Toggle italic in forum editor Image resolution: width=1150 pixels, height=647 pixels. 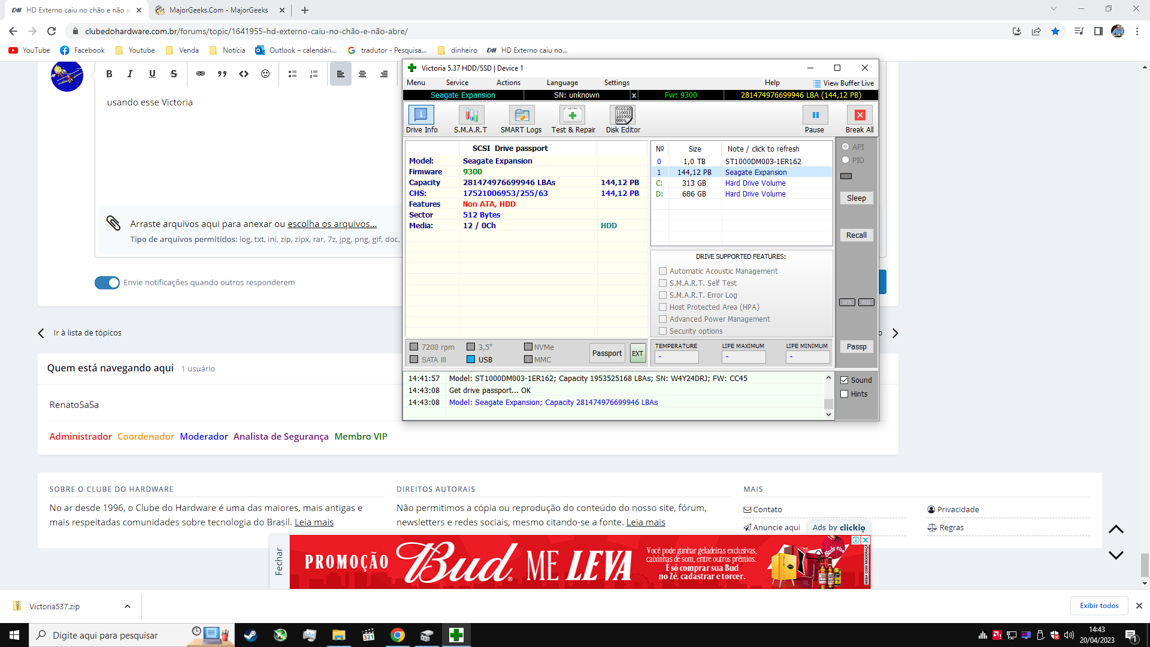pyautogui.click(x=130, y=74)
